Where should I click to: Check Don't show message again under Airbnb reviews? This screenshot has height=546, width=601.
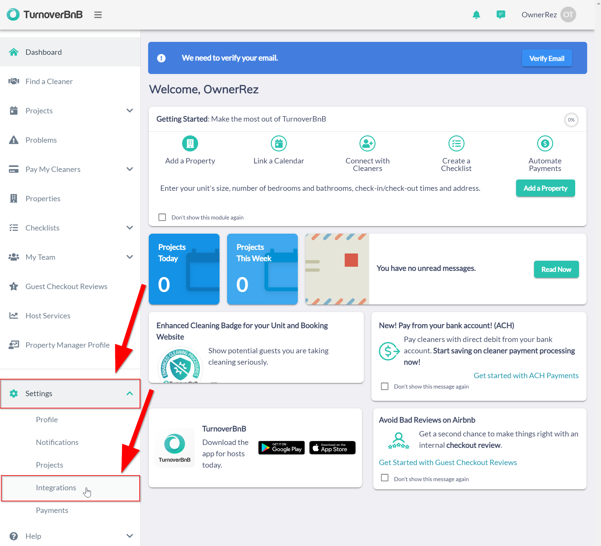[385, 478]
